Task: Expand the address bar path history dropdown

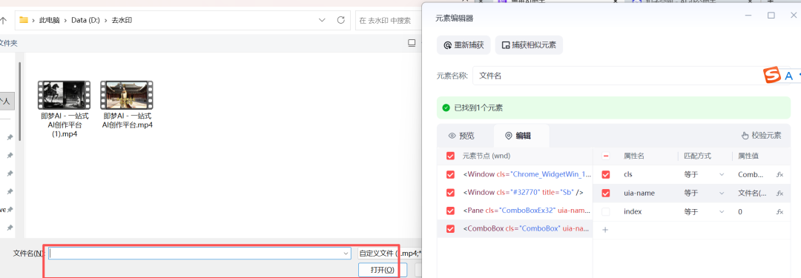Action: point(322,21)
